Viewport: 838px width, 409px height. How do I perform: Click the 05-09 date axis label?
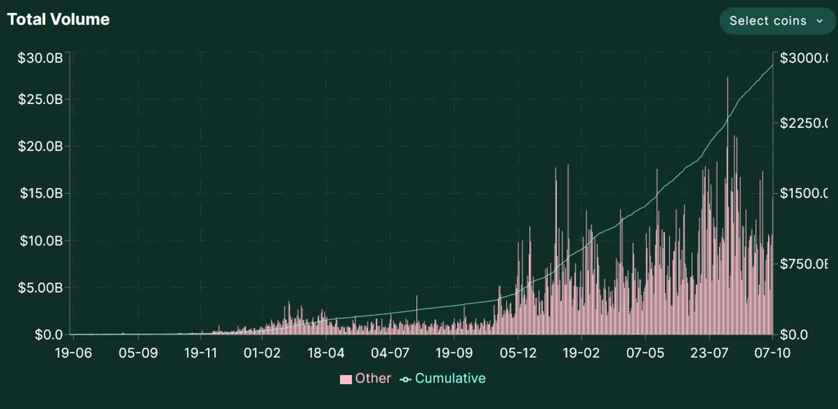point(138,353)
